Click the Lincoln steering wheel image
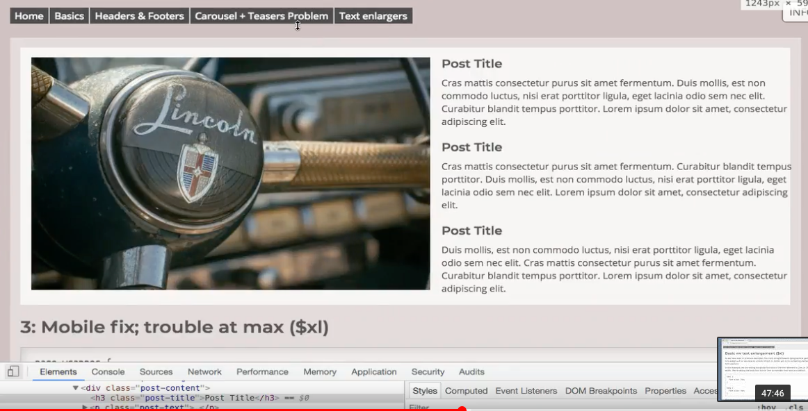Viewport: 808px width, 411px height. point(230,174)
